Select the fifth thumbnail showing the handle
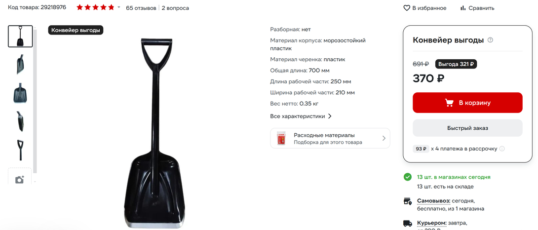 (x=20, y=150)
